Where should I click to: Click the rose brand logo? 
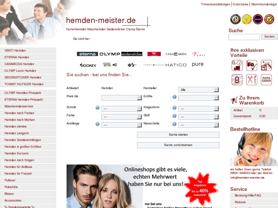point(132,65)
